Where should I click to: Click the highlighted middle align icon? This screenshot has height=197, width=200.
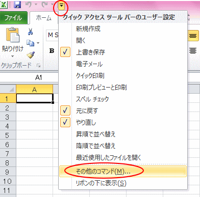[193, 36]
